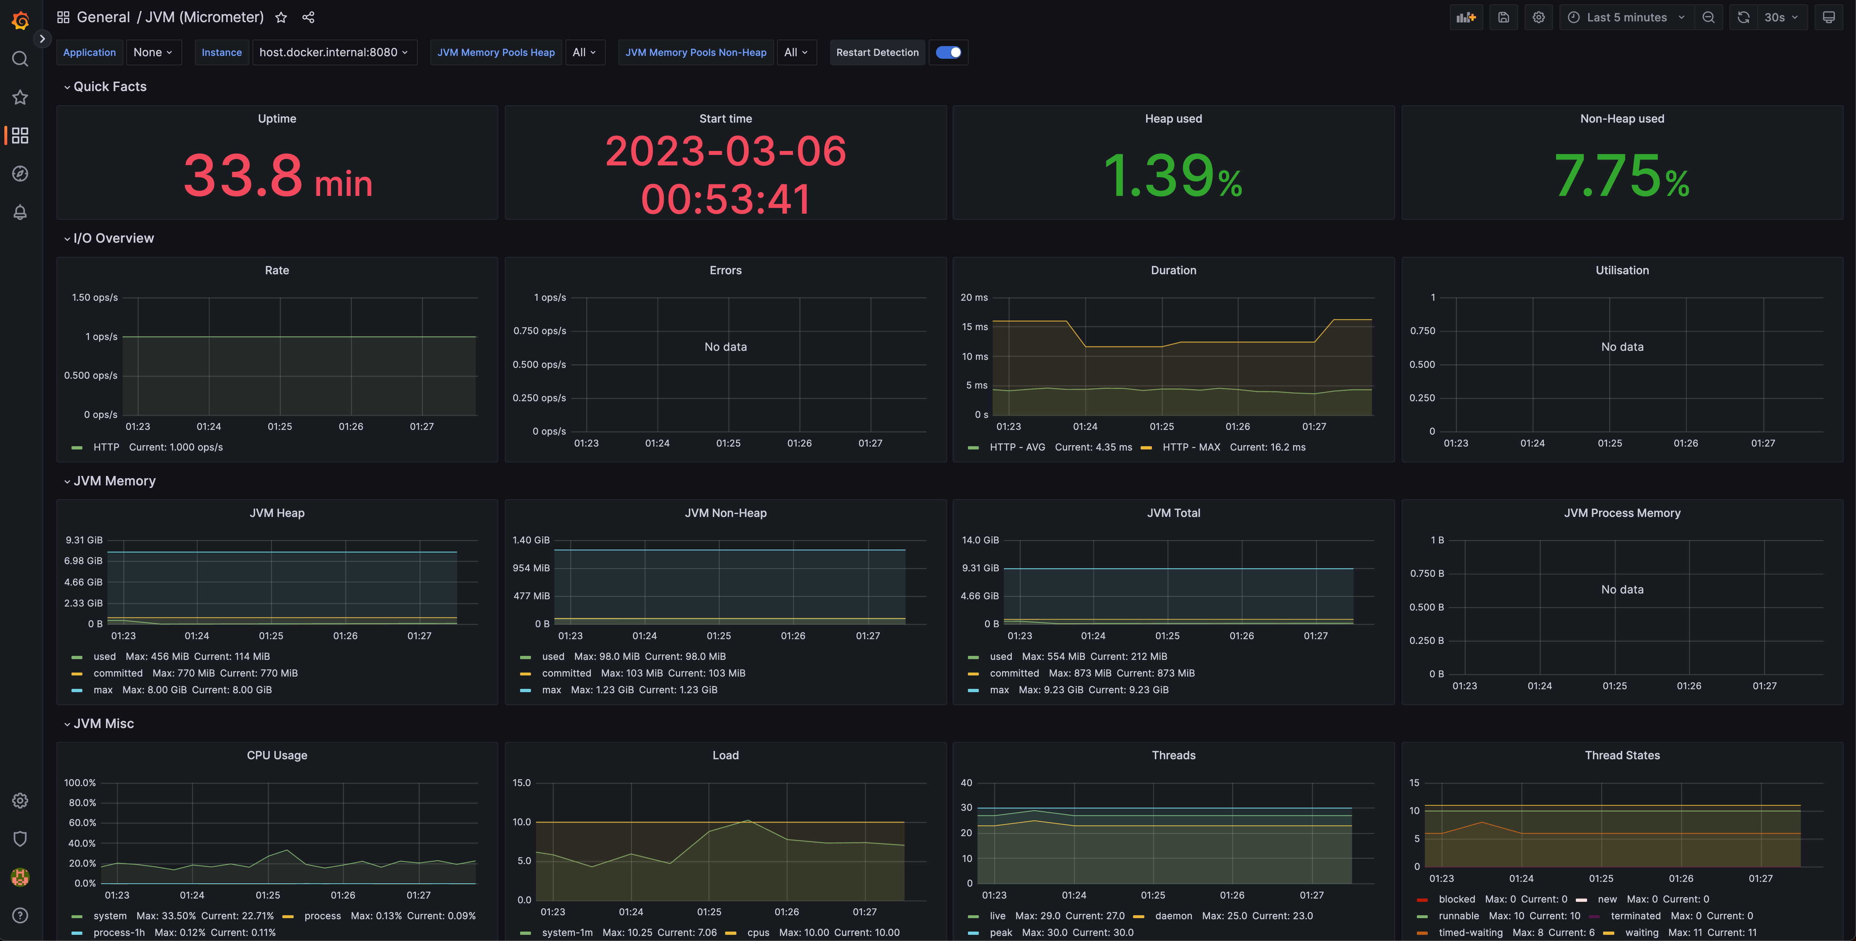Collapse the Quick Facts row

[x=110, y=86]
